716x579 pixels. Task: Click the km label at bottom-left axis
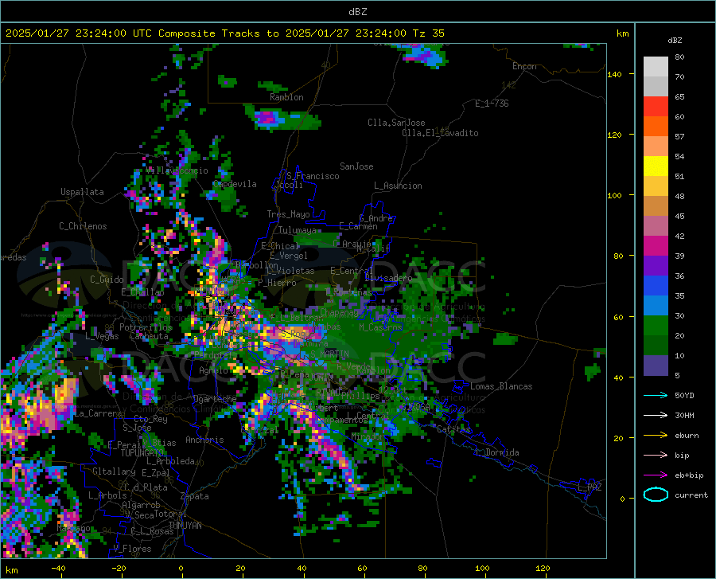[11, 570]
